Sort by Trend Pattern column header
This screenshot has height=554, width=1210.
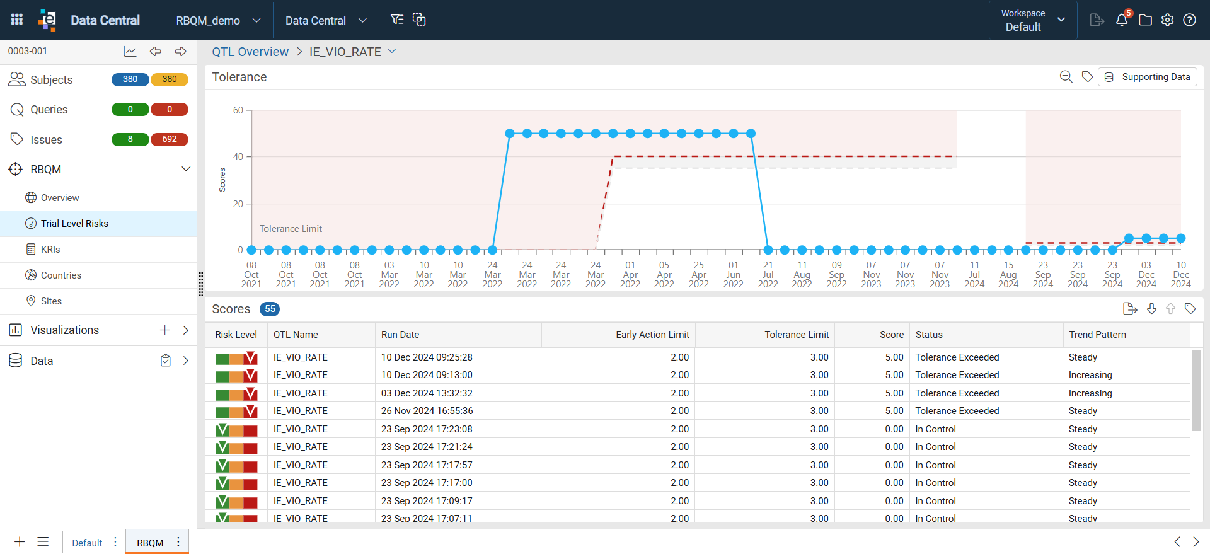tap(1097, 335)
